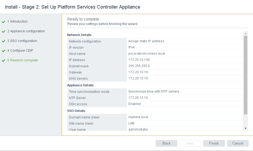Click the SSH access Enabled value
253x151 pixels.
point(135,104)
